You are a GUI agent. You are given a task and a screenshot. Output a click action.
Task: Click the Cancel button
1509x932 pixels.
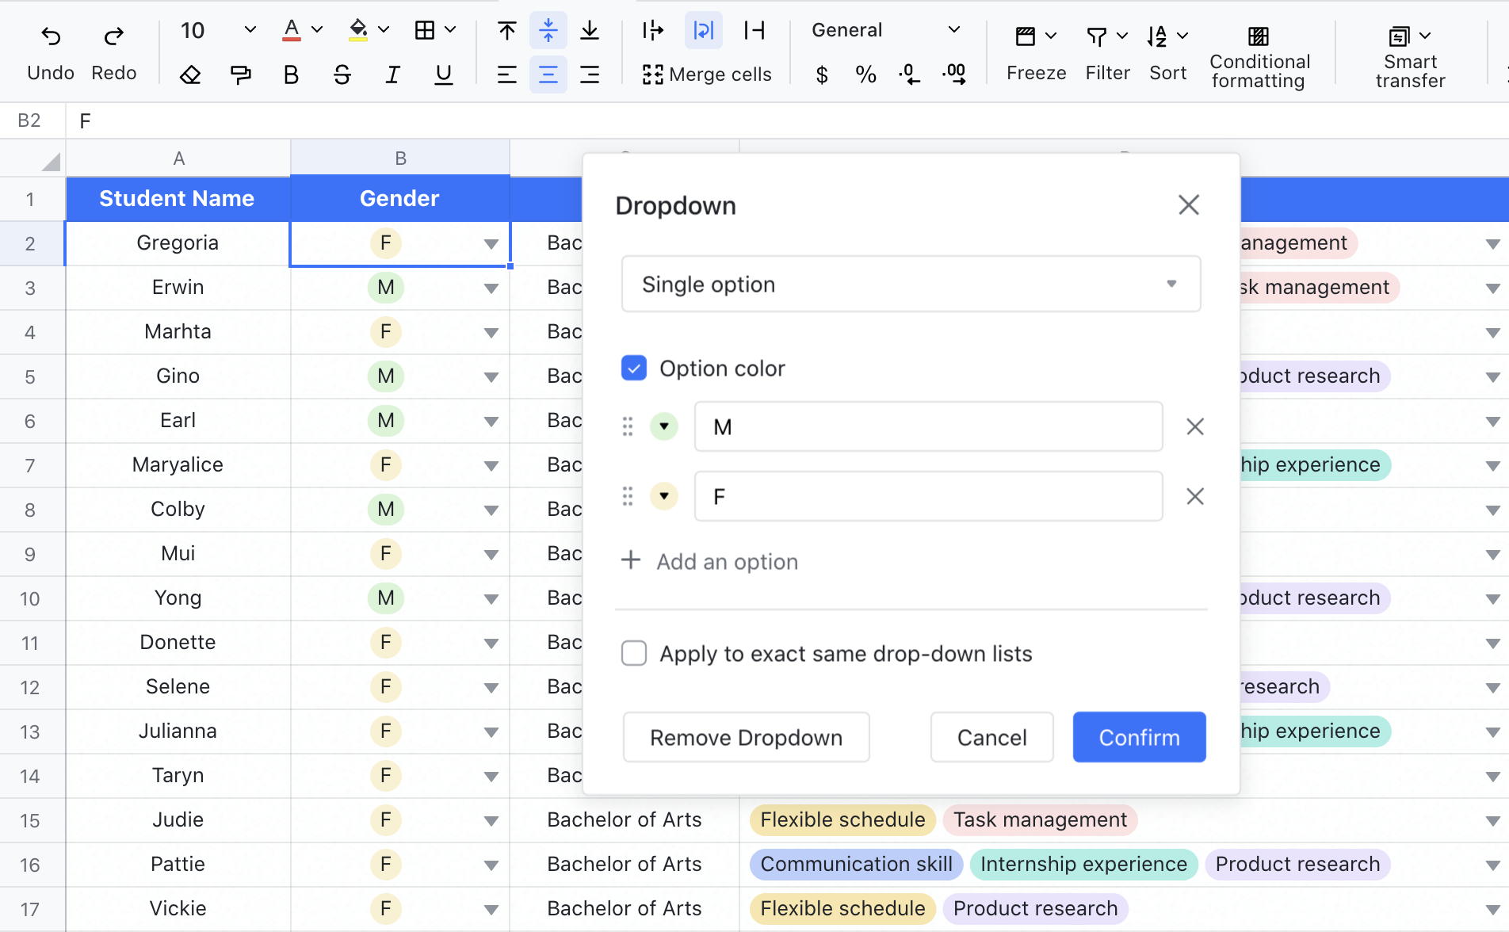[991, 737]
